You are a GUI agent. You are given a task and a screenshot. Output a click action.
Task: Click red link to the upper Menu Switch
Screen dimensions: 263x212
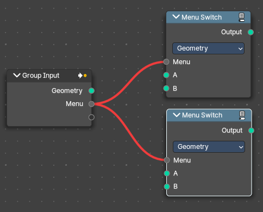coord(129,84)
